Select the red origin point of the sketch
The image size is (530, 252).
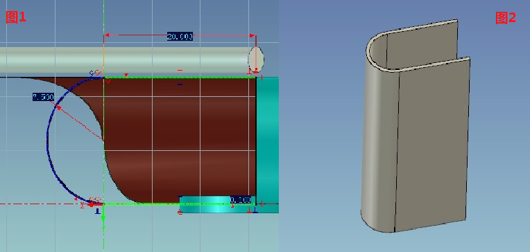pyautogui.click(x=91, y=204)
